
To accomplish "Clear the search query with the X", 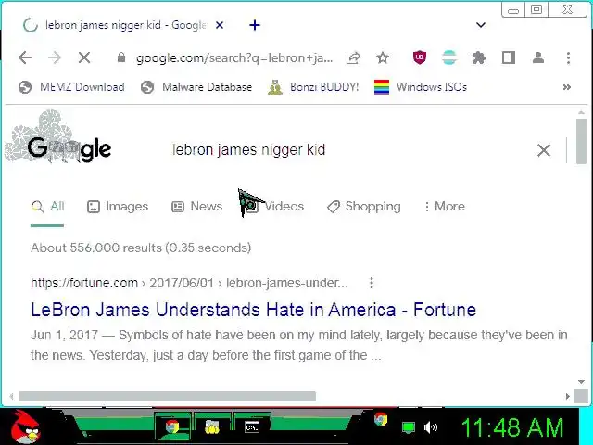I will (x=544, y=150).
